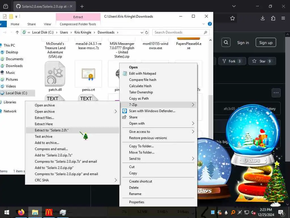Viewport: 290px width, 218px height.
Task: Open Network in the navigation pane
Action: click(x=10, y=111)
